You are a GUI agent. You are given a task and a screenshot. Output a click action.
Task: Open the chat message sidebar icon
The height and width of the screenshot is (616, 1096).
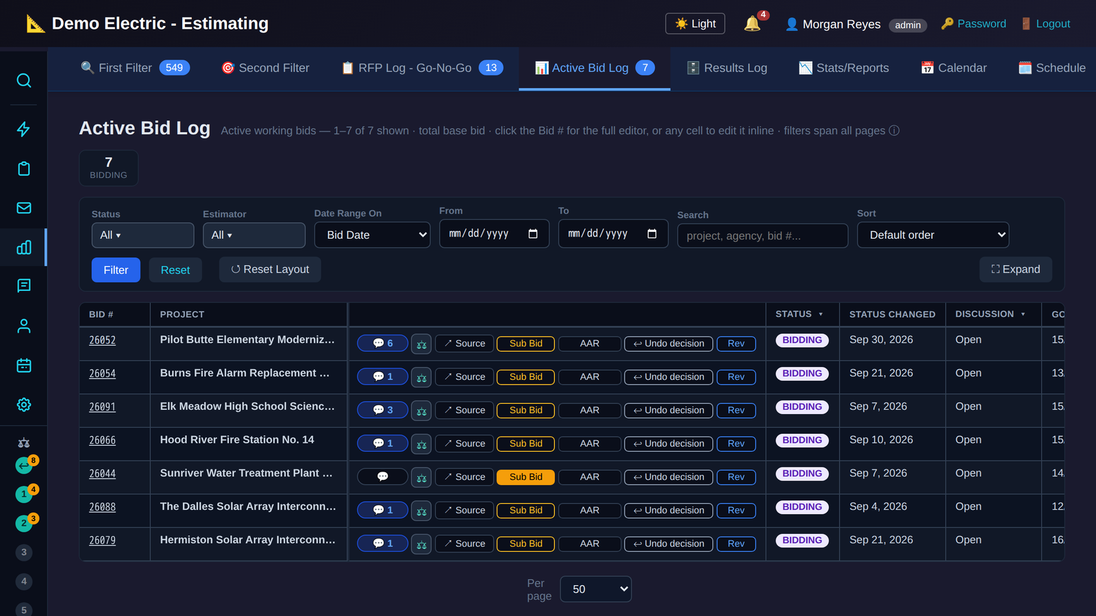tap(23, 286)
